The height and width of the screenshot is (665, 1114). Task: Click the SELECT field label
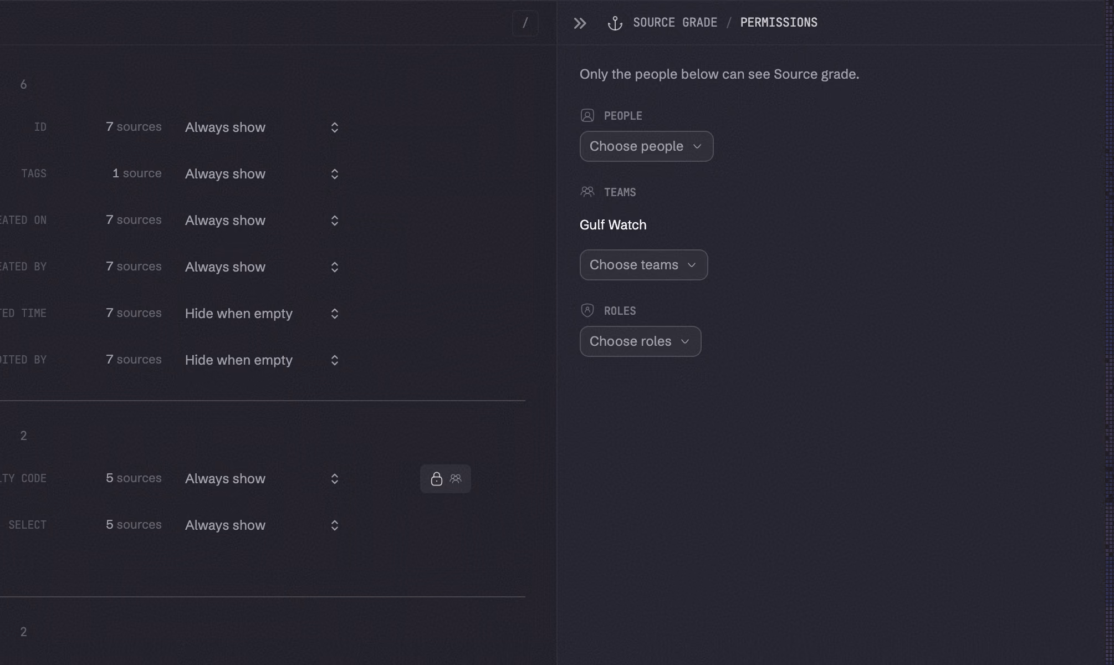coord(28,525)
